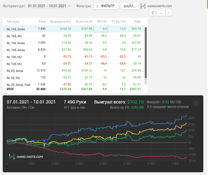Click the 3.5 среднее число столов label
The width and height of the screenshot is (208, 175).
168,107
